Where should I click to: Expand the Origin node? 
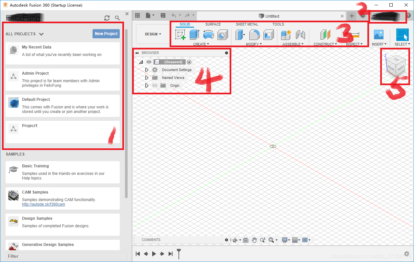tap(147, 85)
